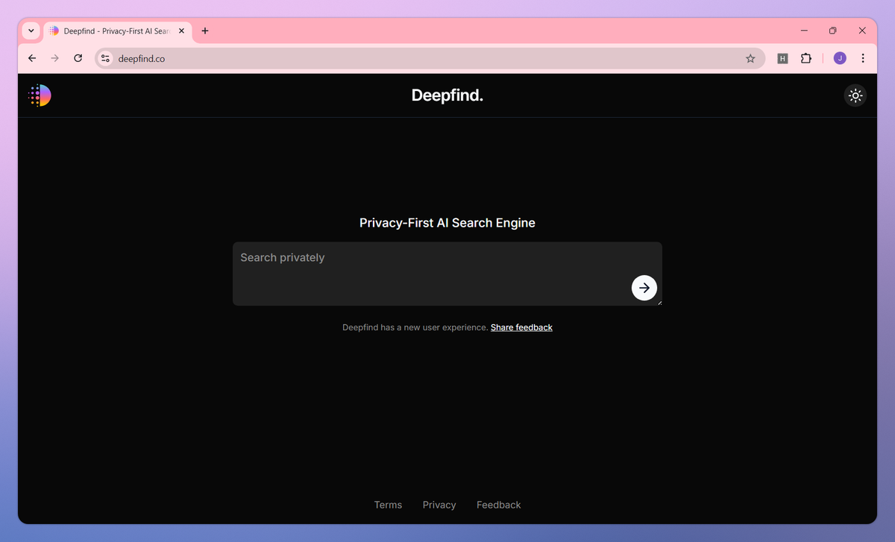Open the Extensions puzzle icon
Image resolution: width=895 pixels, height=542 pixels.
[x=805, y=58]
